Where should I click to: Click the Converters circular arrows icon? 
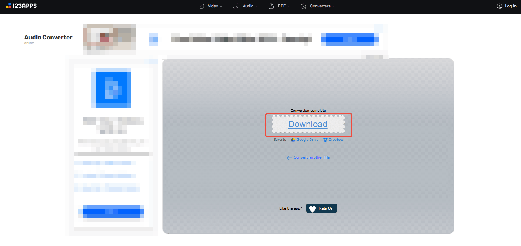304,6
